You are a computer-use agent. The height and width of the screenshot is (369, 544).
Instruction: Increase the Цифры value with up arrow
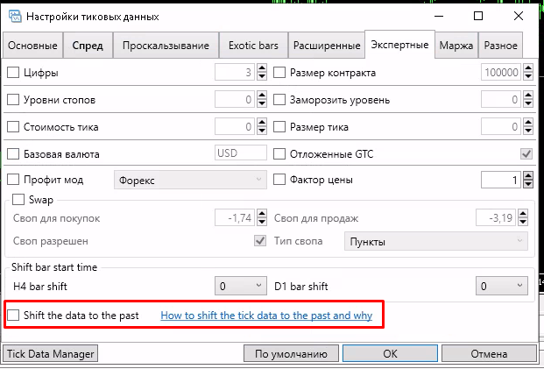262,68
